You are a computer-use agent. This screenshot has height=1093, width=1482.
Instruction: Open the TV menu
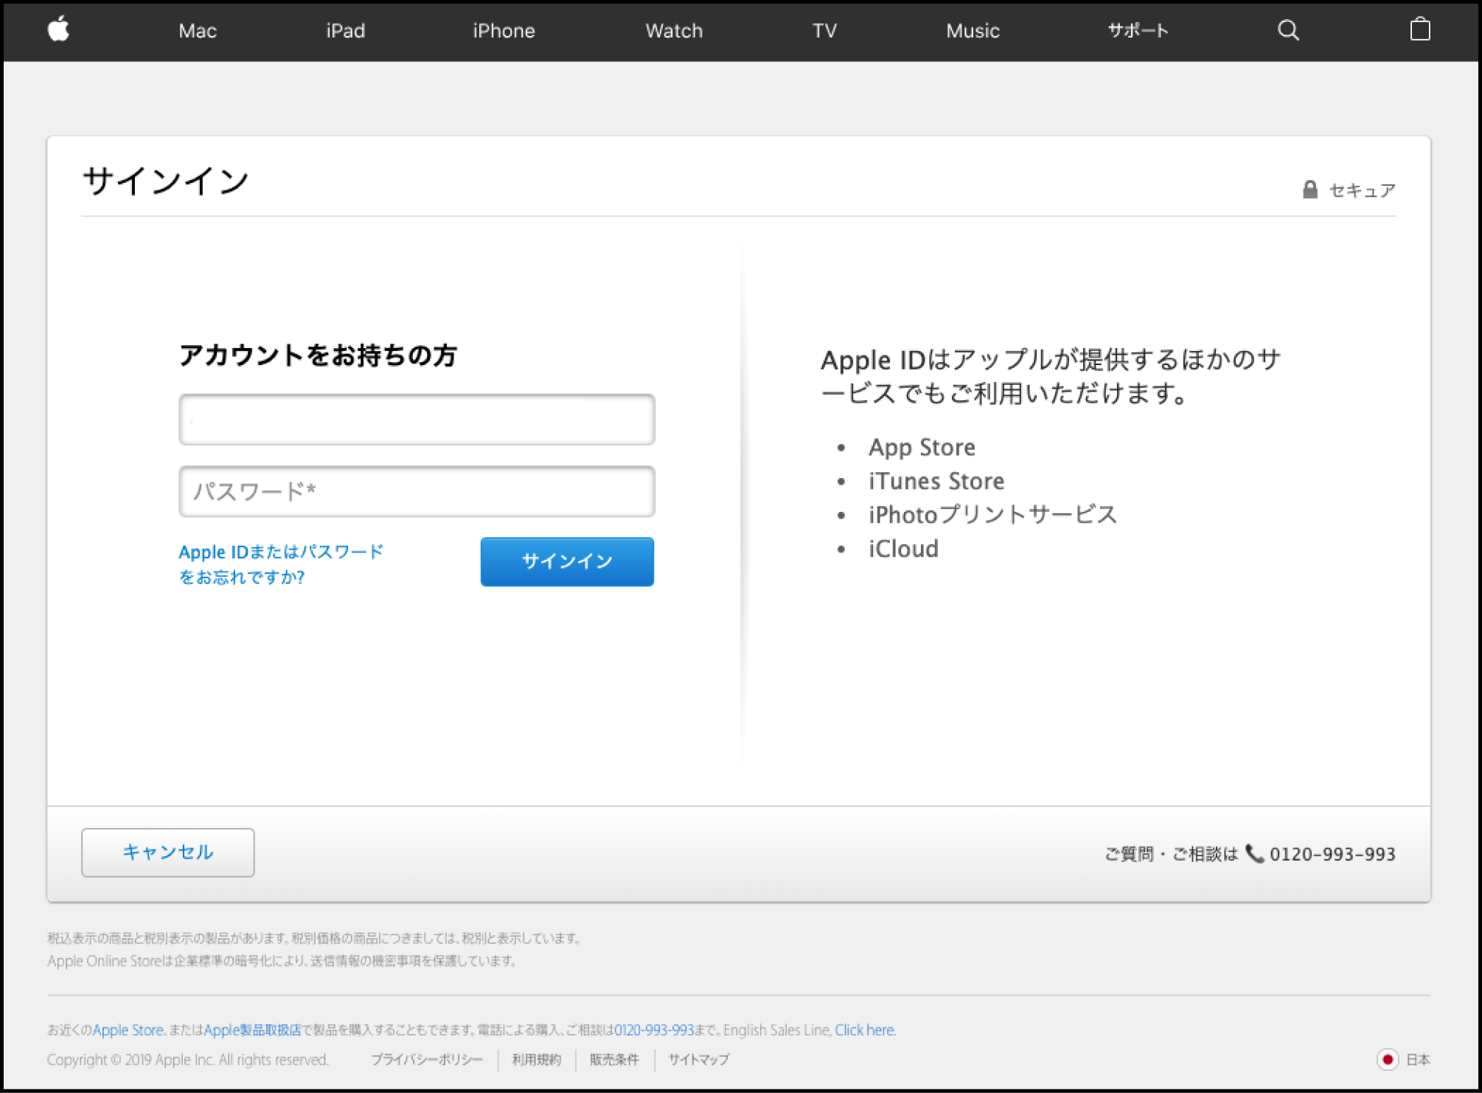click(x=824, y=30)
